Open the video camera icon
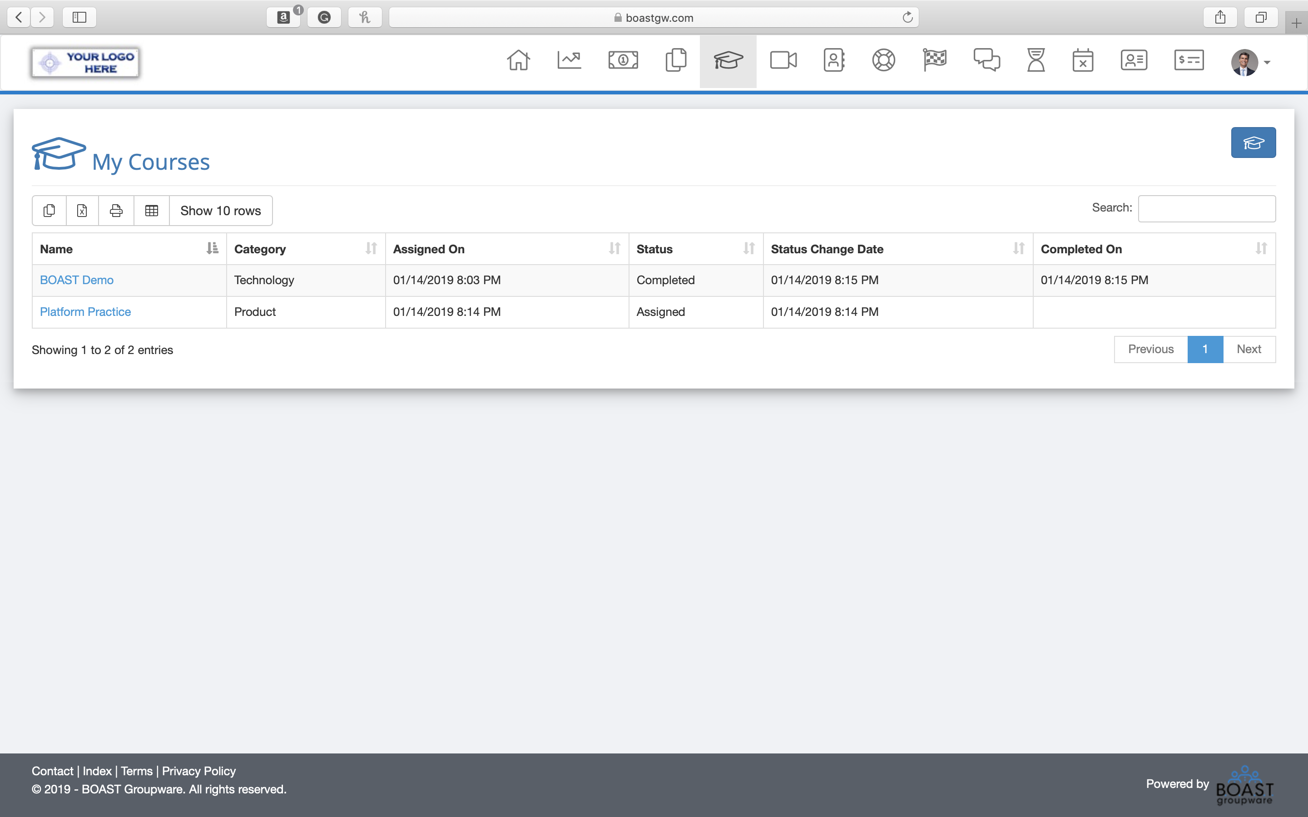This screenshot has width=1308, height=817. coord(783,60)
